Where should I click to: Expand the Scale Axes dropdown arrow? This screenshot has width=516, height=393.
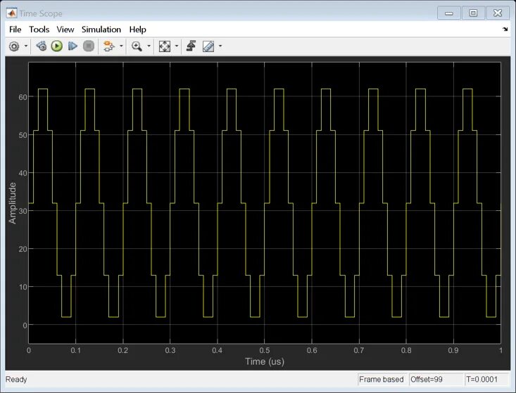pyautogui.click(x=177, y=46)
